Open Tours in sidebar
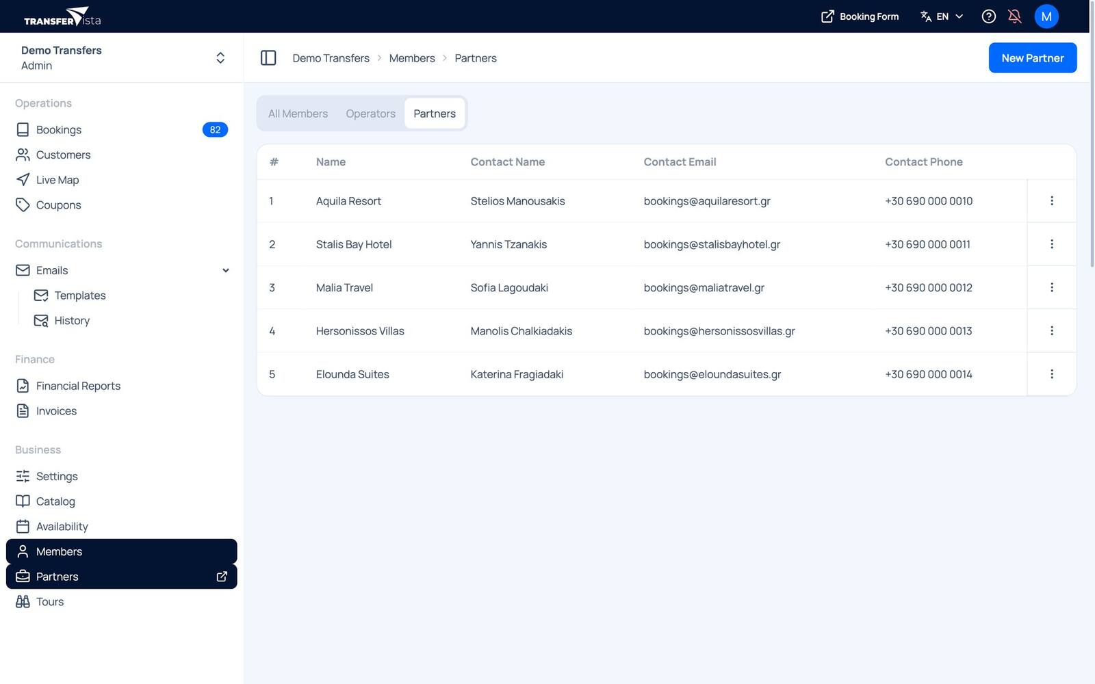This screenshot has width=1095, height=684. (122, 602)
